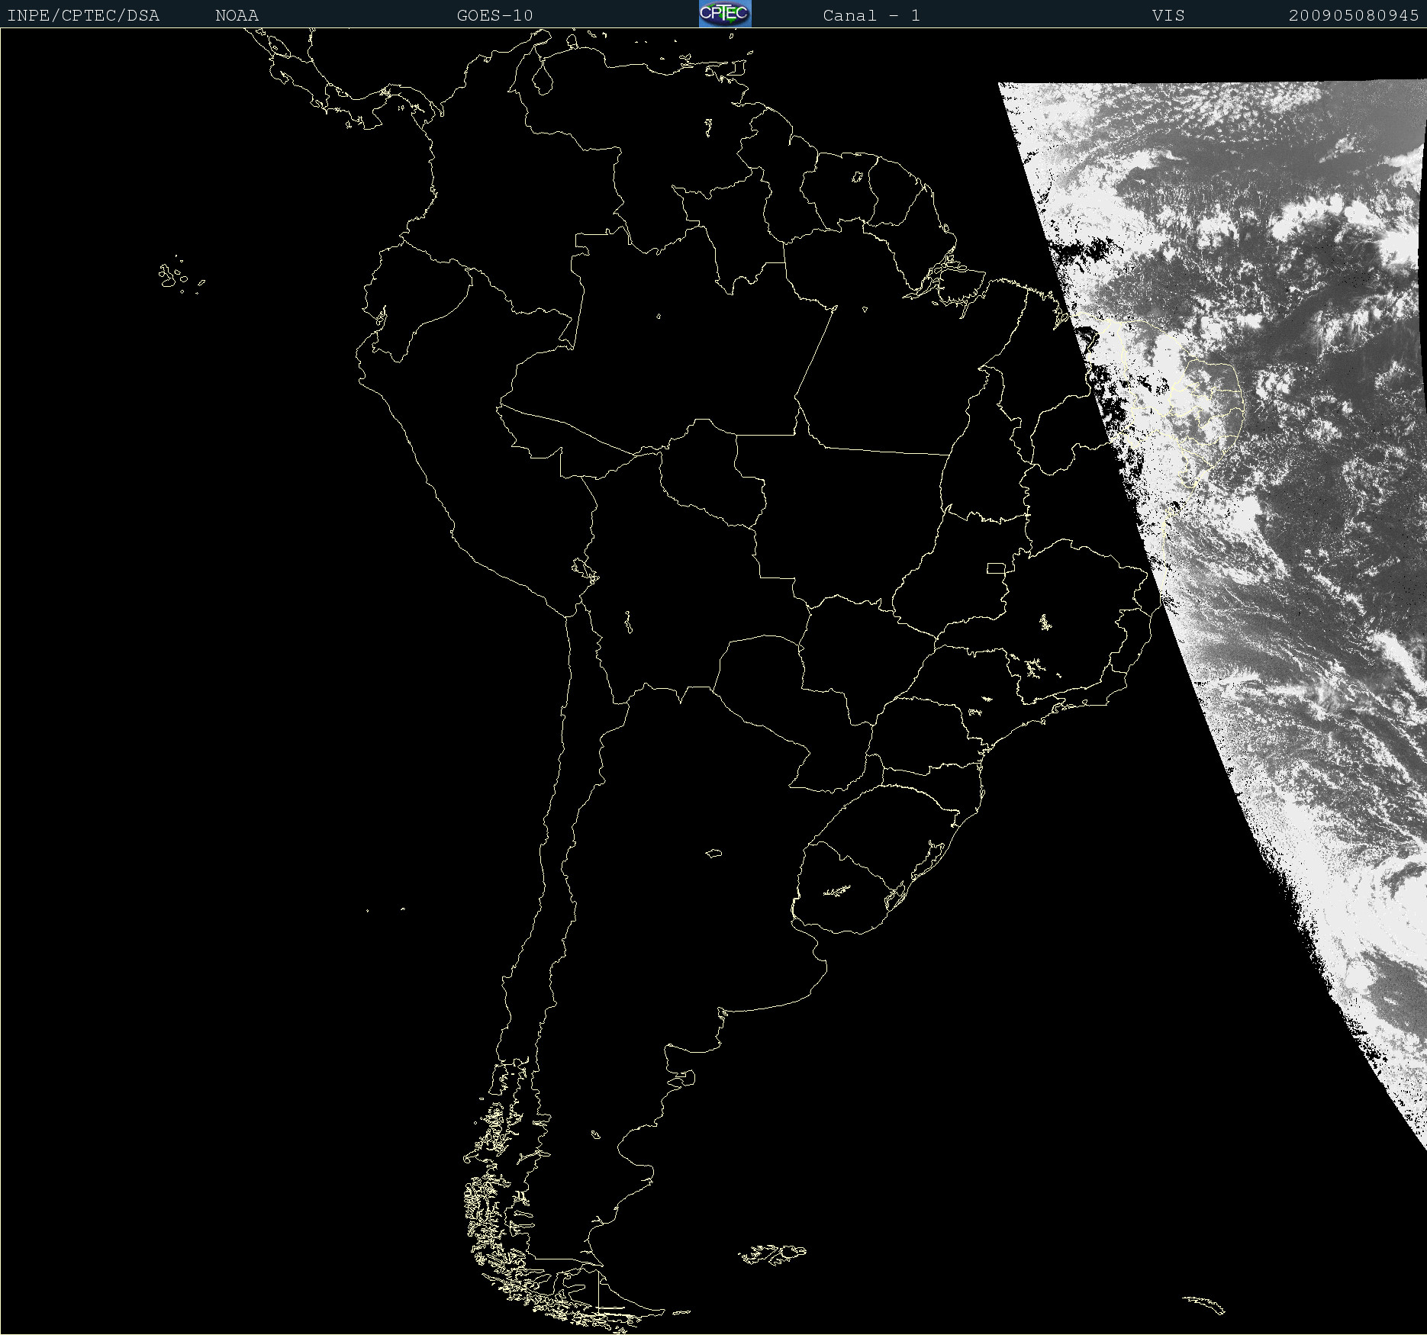Click the "Canal - 1" channel label

coord(871,15)
